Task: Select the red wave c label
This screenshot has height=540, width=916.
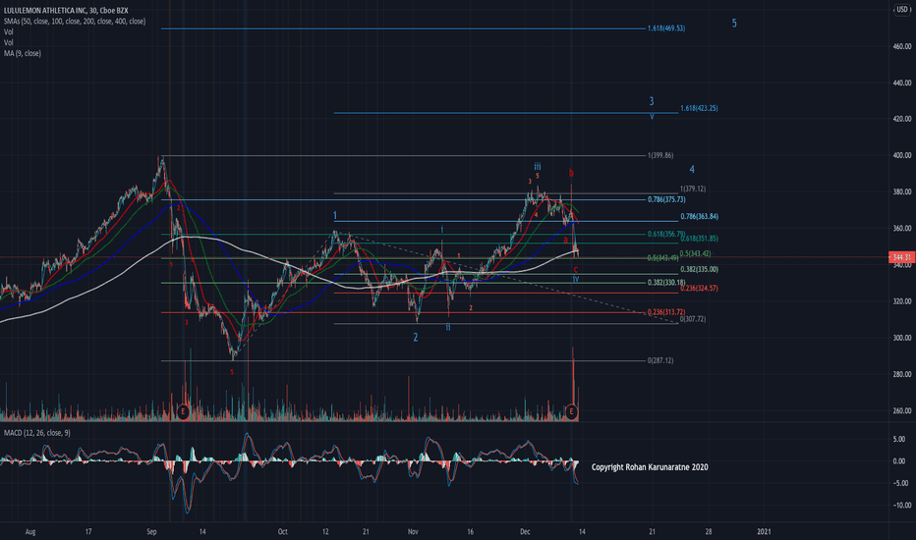Action: 575,270
